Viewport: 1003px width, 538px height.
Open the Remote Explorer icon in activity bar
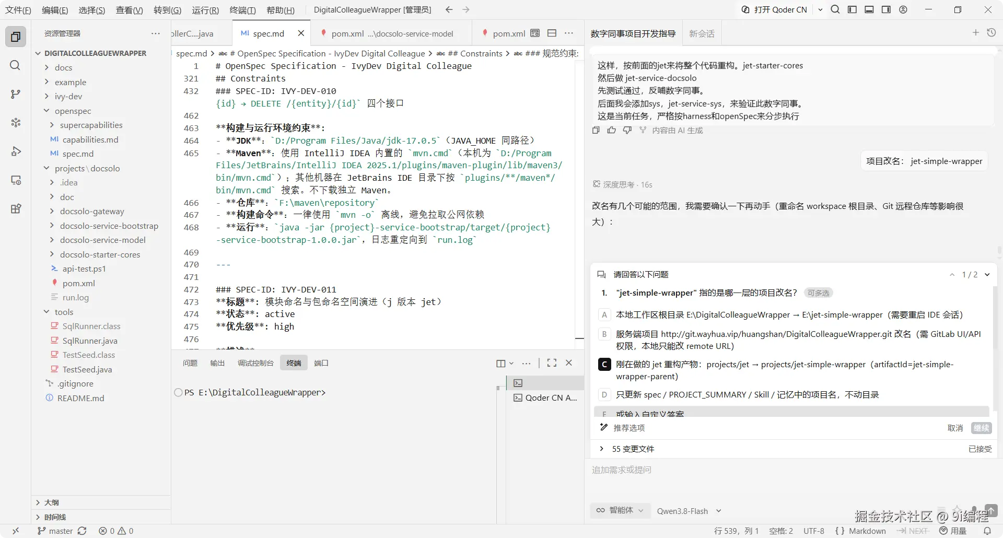16,180
